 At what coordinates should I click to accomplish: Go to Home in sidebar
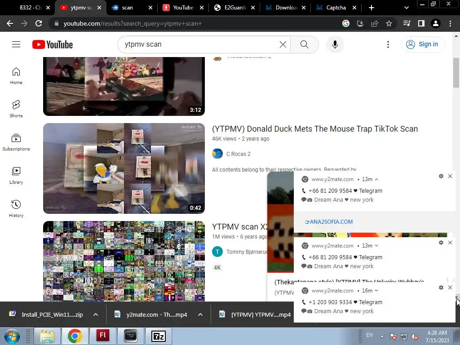[16, 76]
